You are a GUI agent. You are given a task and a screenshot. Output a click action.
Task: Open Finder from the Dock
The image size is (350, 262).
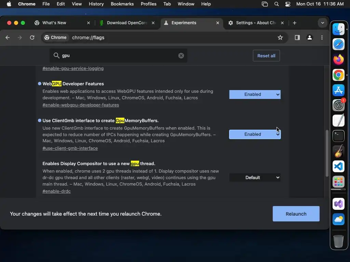[x=338, y=29]
